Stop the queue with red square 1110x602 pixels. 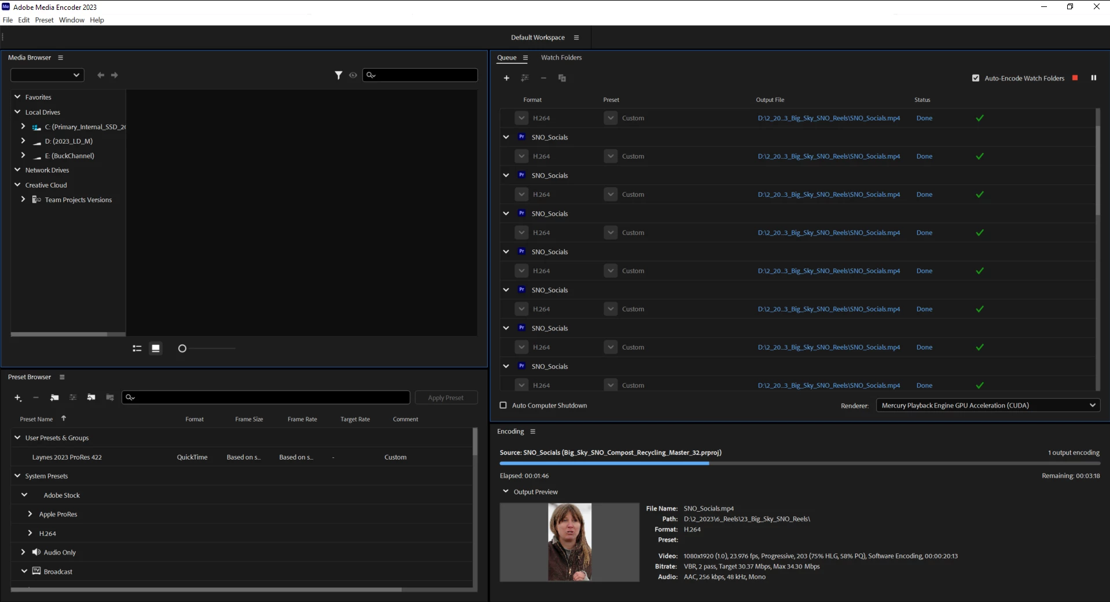click(x=1075, y=78)
